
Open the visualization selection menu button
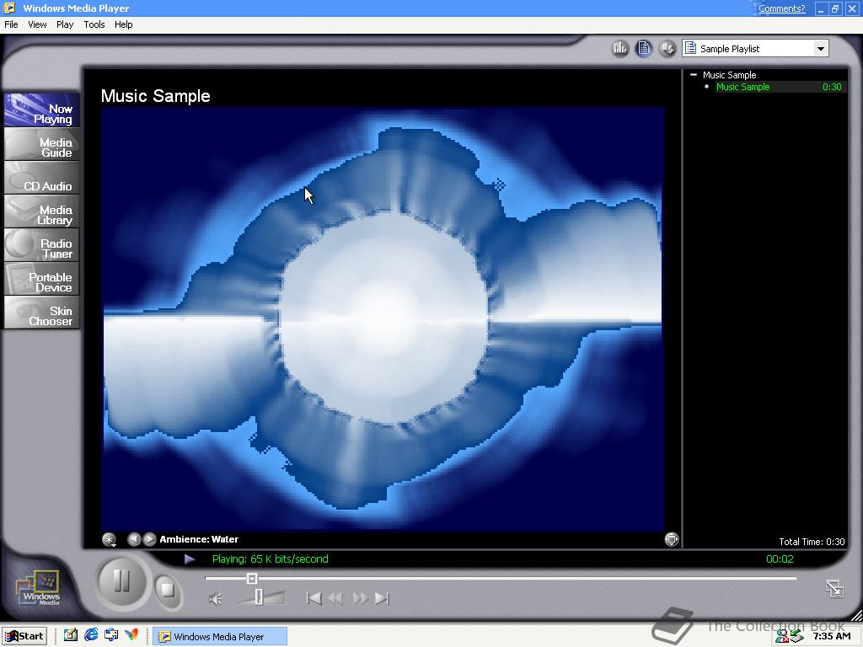[x=109, y=540]
